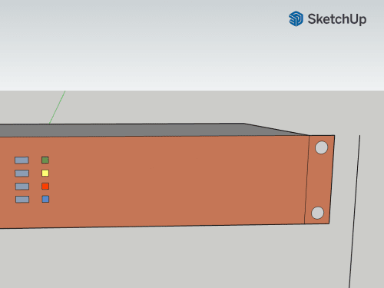Click the grey button beside yellow square
384x288 pixels.
click(22, 174)
